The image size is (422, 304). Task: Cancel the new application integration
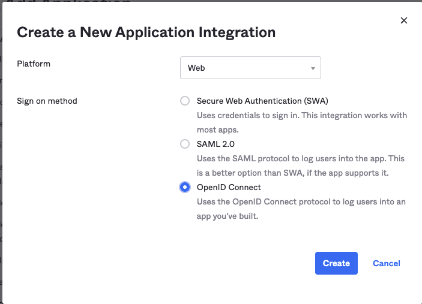[x=386, y=263]
